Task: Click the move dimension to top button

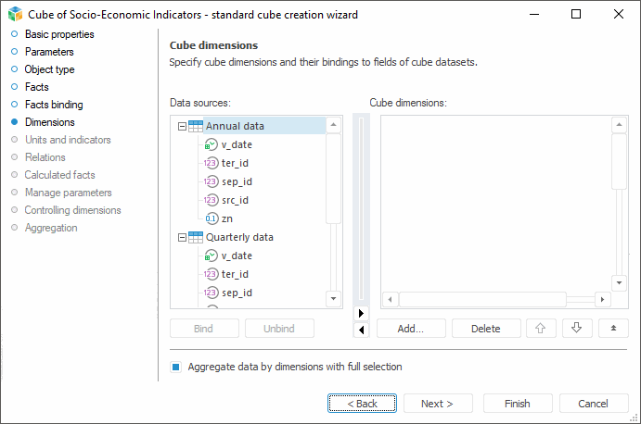Action: tap(613, 328)
